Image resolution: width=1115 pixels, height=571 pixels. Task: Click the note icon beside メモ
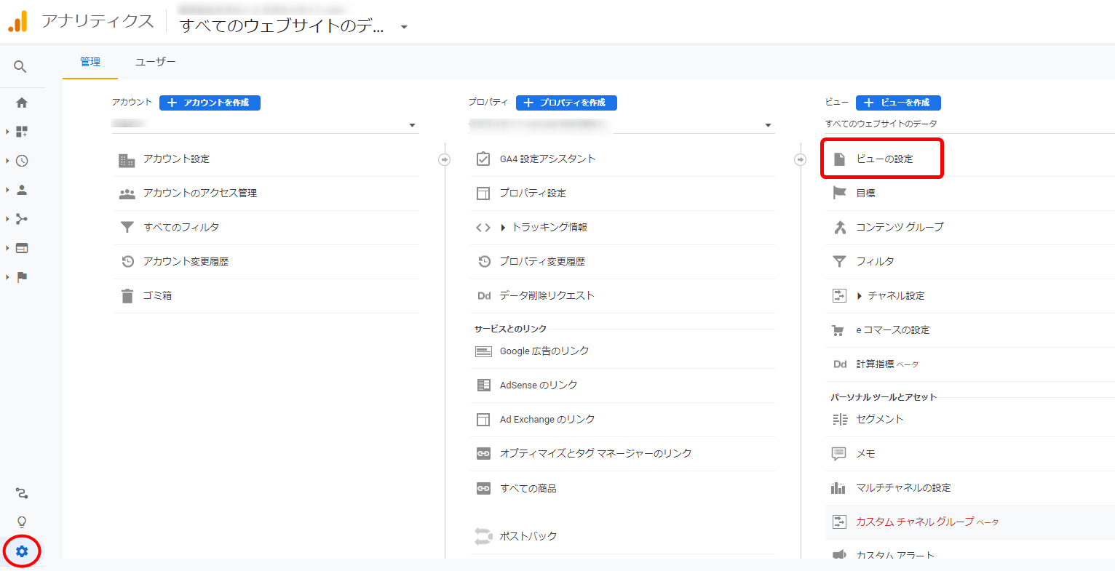838,454
